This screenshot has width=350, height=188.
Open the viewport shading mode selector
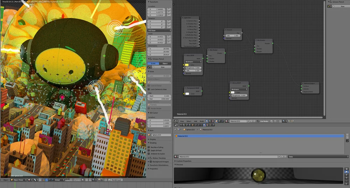point(29,180)
